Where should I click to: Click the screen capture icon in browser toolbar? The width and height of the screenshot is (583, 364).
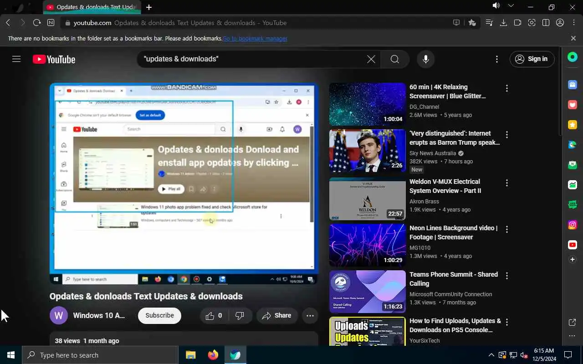[532, 23]
